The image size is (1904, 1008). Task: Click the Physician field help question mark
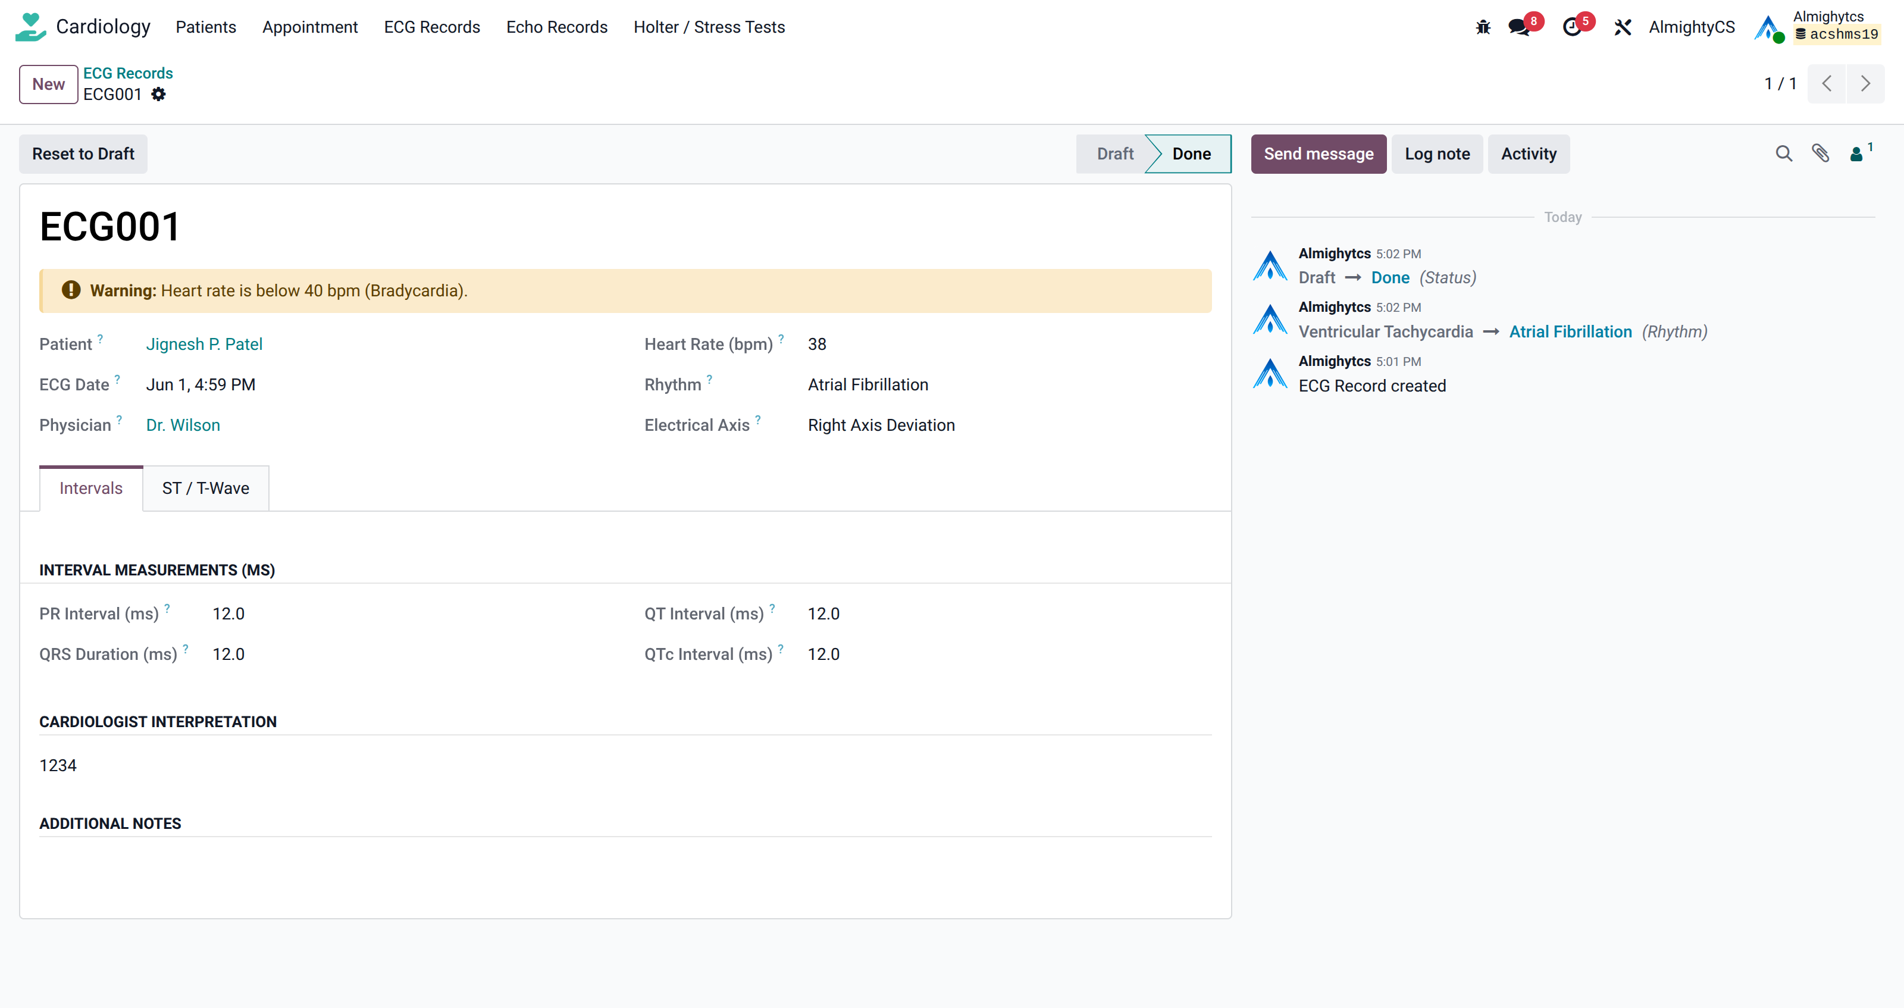click(x=119, y=420)
